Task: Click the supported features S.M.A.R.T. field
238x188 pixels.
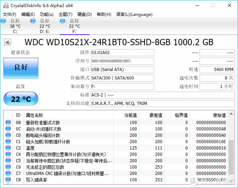Action: coord(163,104)
